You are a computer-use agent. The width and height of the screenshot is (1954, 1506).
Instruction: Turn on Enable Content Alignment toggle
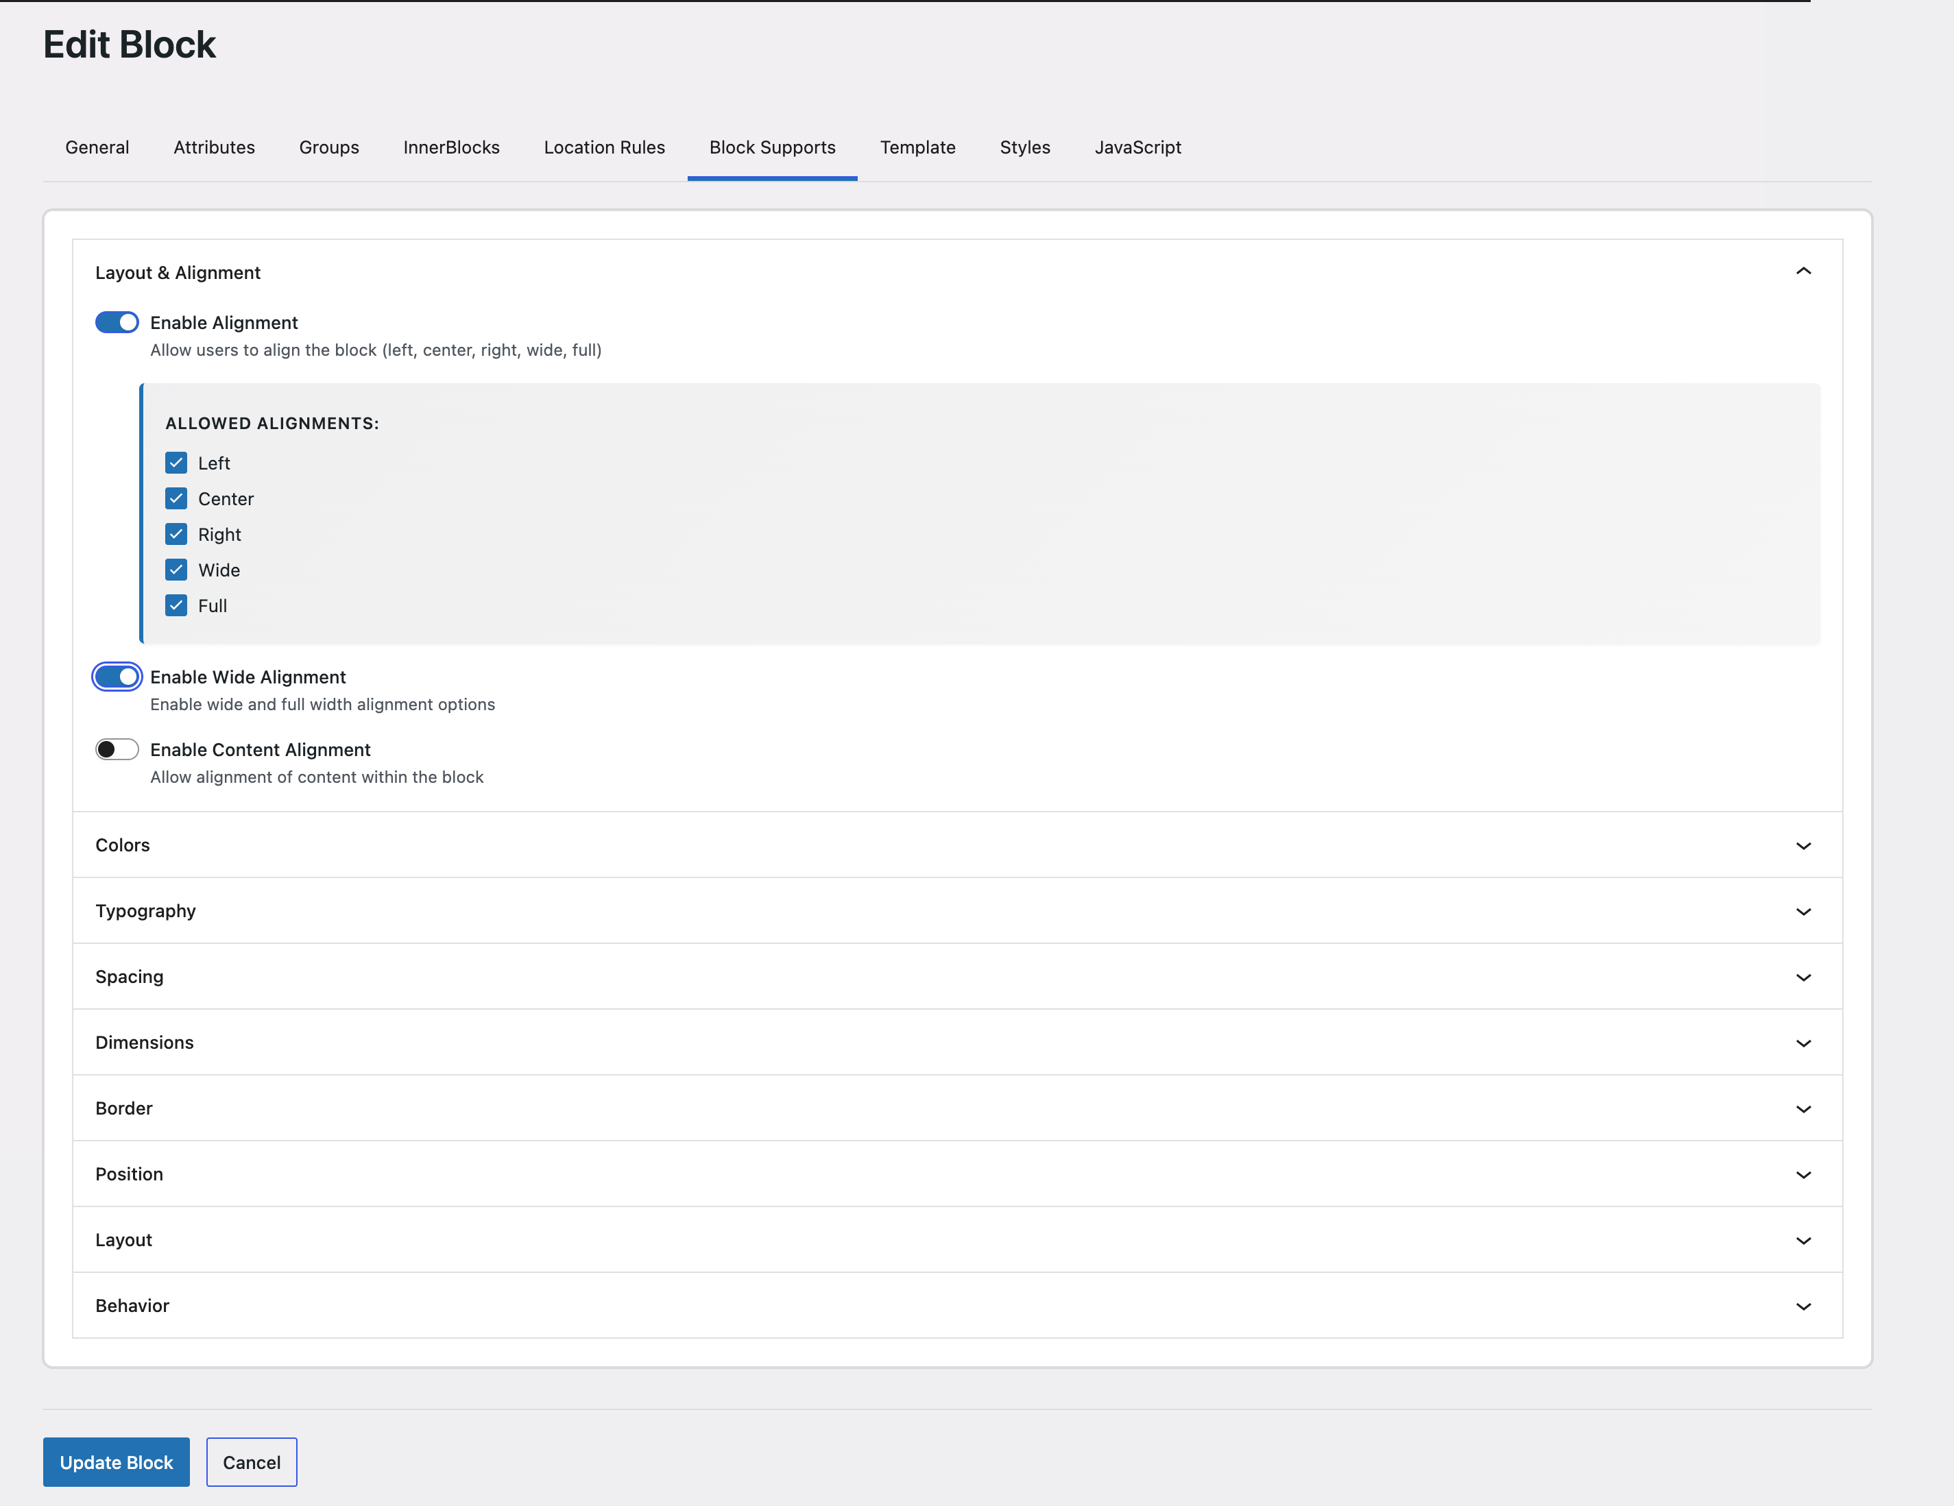(117, 749)
